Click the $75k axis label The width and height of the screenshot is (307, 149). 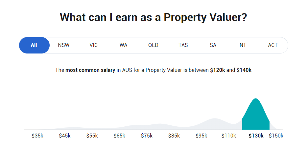point(147,136)
